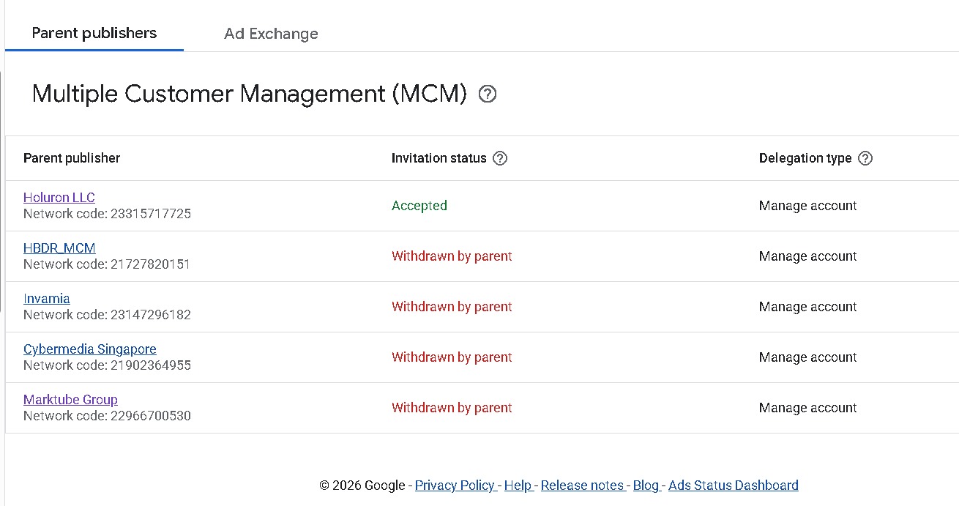Click the Invitation status help icon

pos(500,158)
